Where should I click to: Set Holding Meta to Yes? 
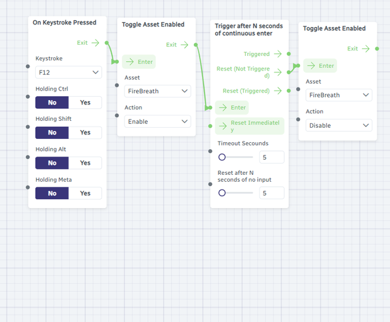coord(85,193)
